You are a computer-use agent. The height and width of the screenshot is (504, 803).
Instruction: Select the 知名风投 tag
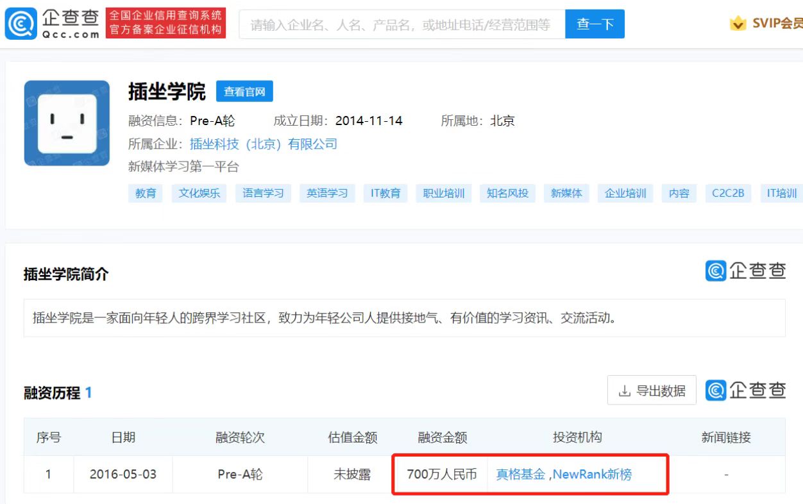click(507, 193)
